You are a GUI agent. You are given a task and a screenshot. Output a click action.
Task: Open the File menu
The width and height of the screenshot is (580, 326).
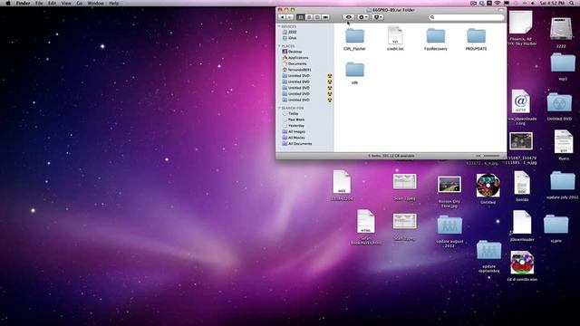[x=39, y=3]
